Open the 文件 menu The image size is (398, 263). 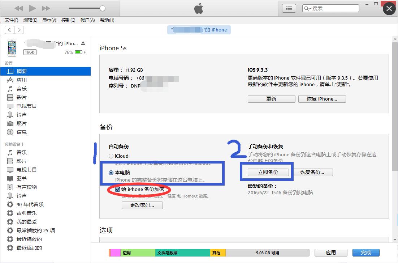pyautogui.click(x=11, y=20)
